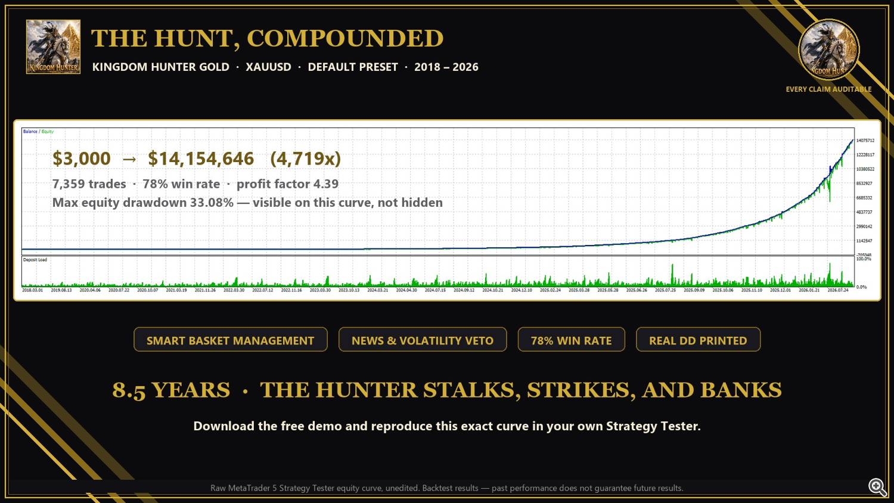Click the 6685332 axis value
The height and width of the screenshot is (503, 894).
[x=864, y=198]
